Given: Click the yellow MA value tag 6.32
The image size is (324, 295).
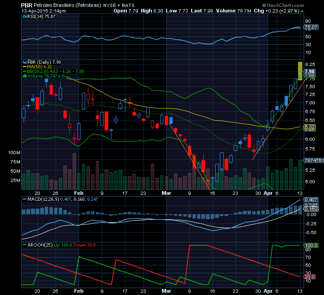Looking at the screenshot, I should (309, 126).
